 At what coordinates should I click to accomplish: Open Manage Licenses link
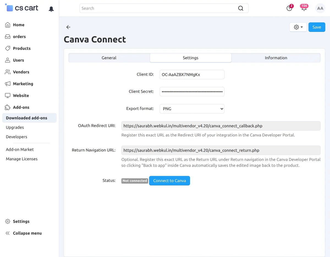click(x=22, y=159)
